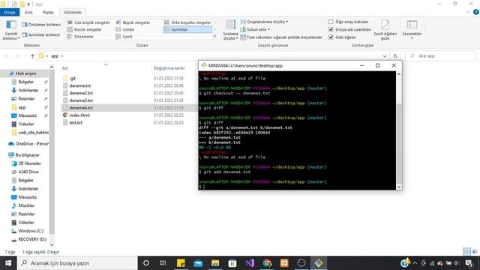Viewport: 480px width, 270px height.
Task: Switch to the Paylaş ribbon tab
Action: point(48,12)
